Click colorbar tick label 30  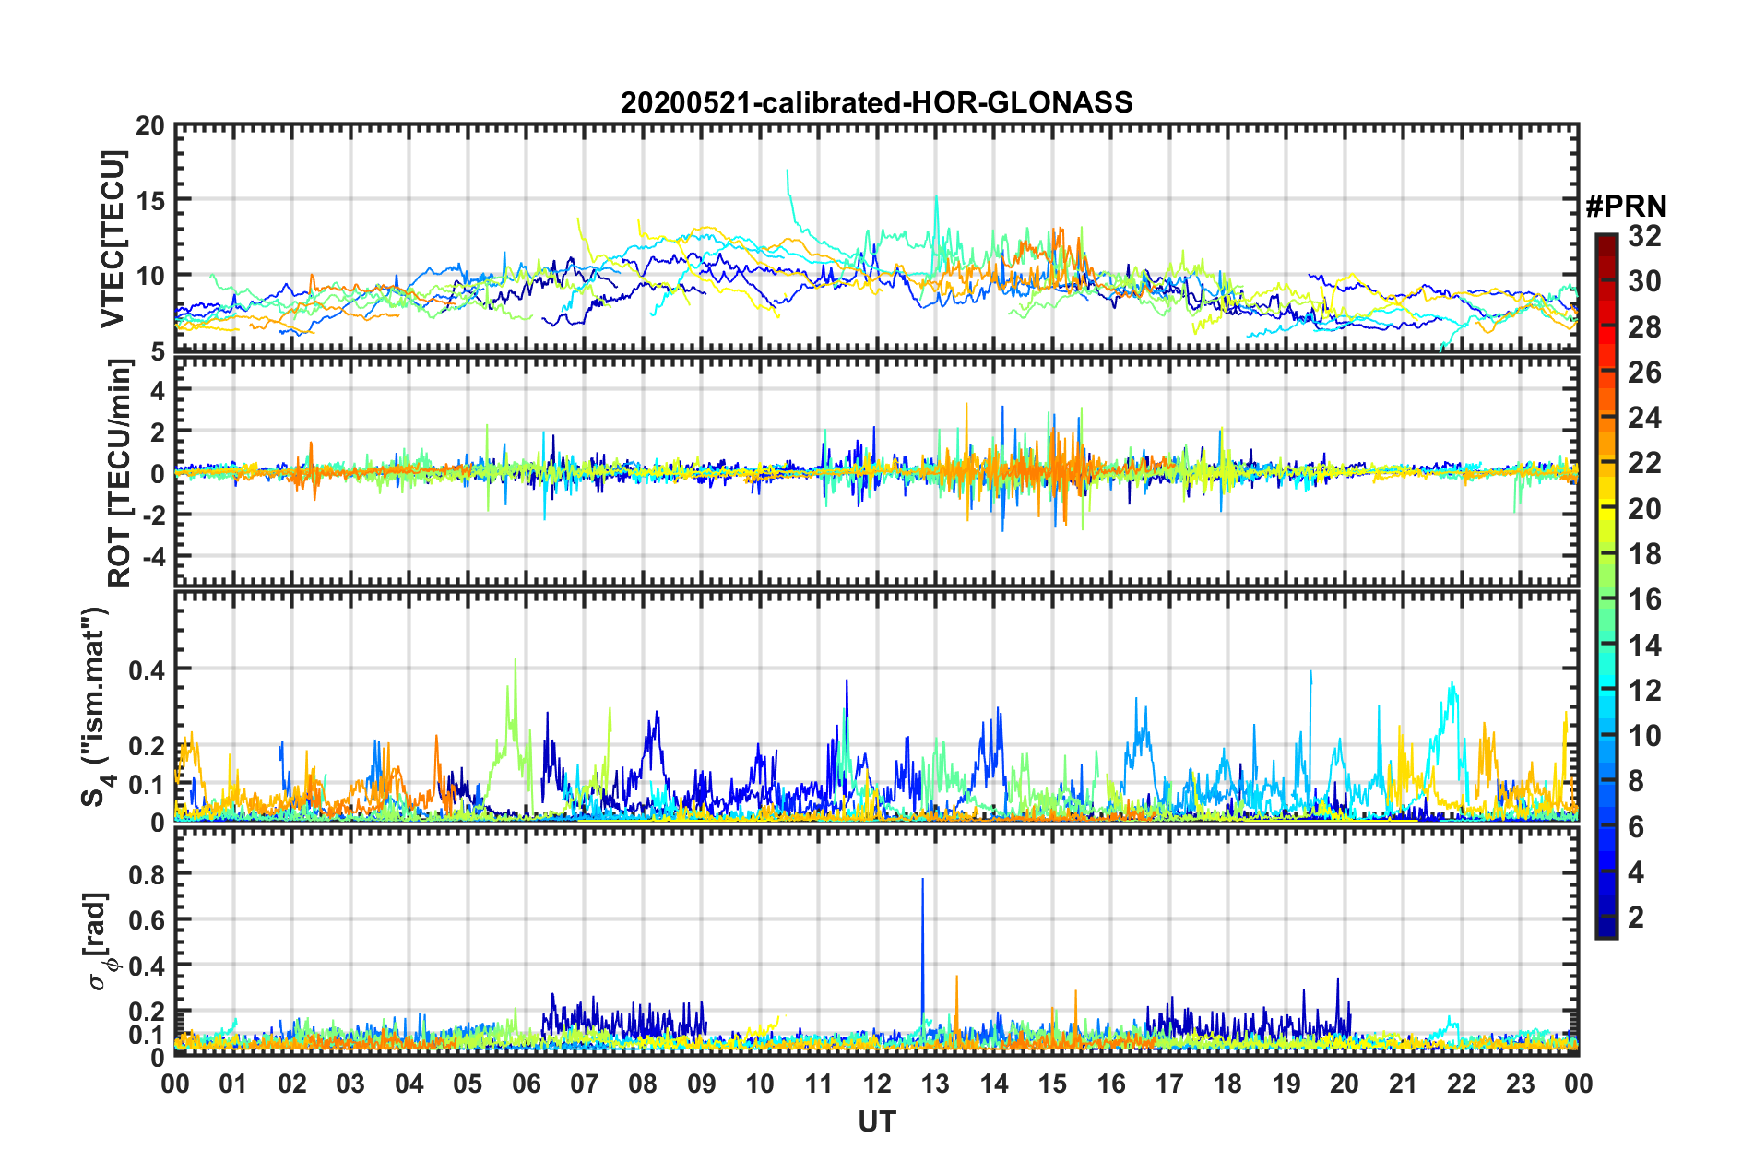tap(1644, 281)
